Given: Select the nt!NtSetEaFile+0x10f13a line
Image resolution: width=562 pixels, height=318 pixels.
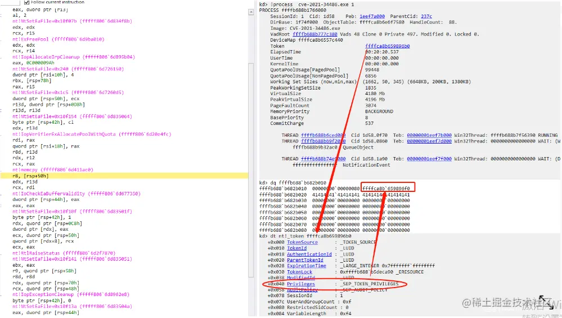Looking at the screenshot, I should pos(72,306).
